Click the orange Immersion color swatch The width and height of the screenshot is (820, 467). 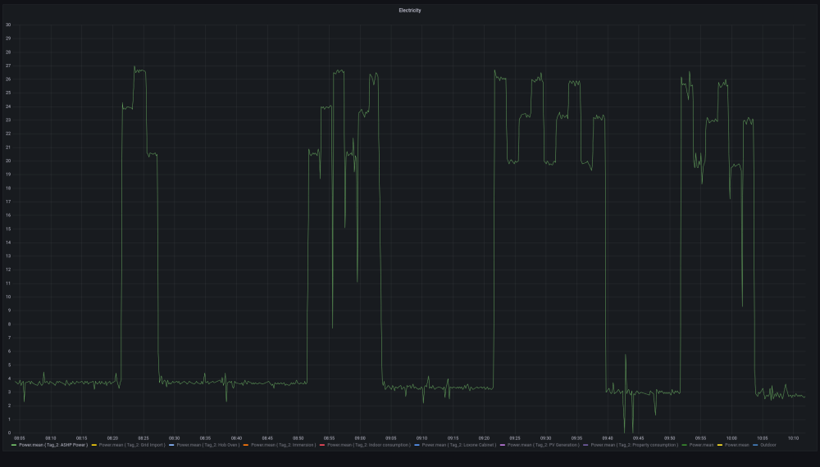pos(246,445)
